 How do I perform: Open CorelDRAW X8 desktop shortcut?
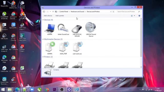pos(4,15)
